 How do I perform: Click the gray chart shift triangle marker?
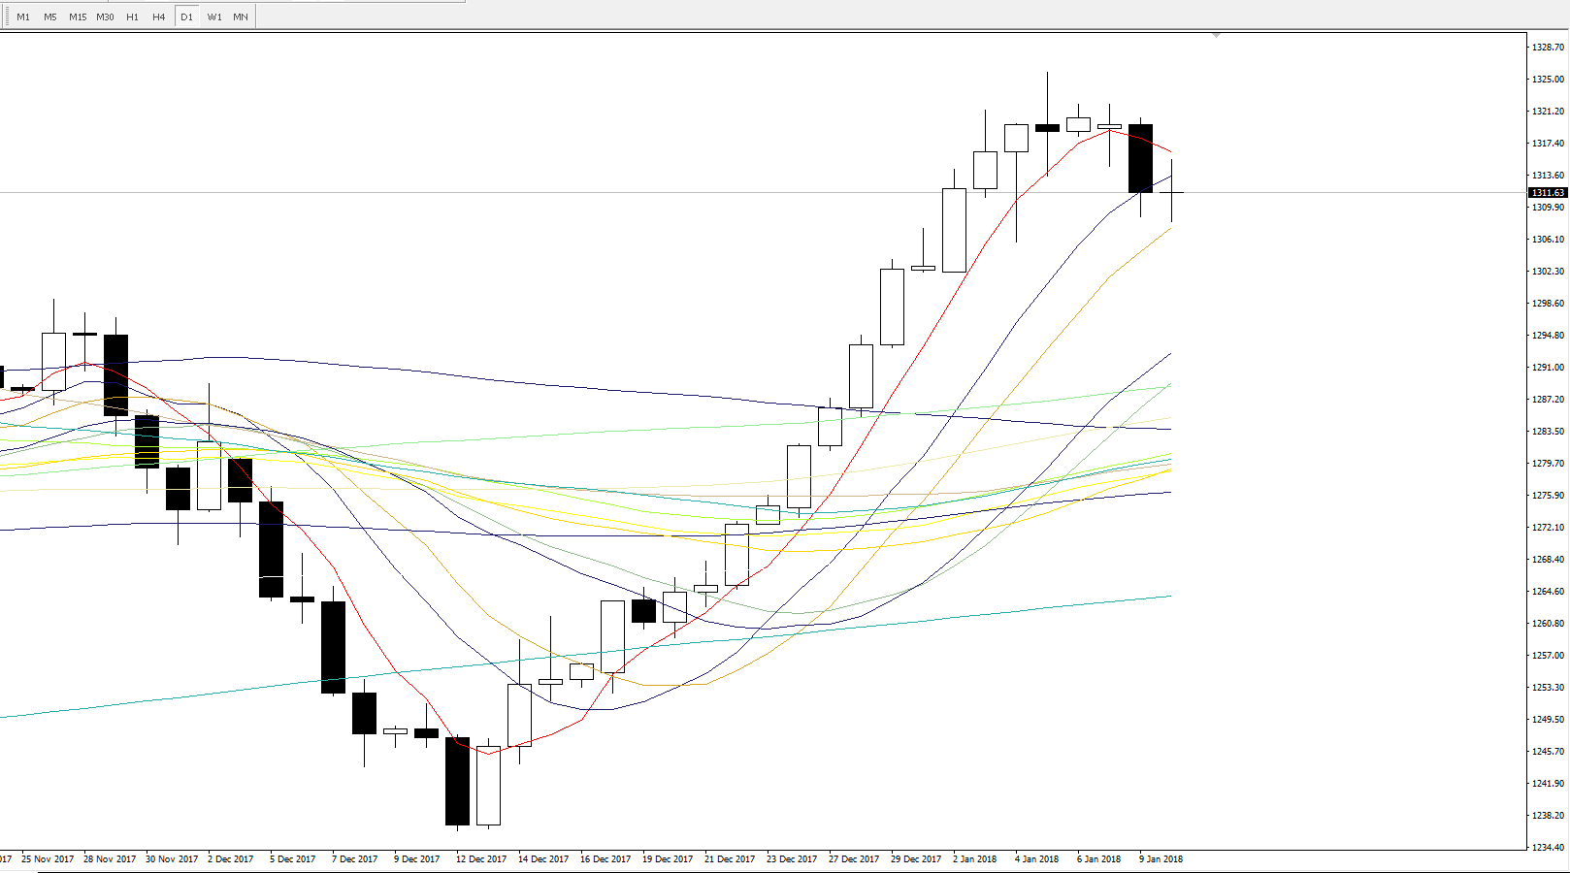coord(1216,35)
